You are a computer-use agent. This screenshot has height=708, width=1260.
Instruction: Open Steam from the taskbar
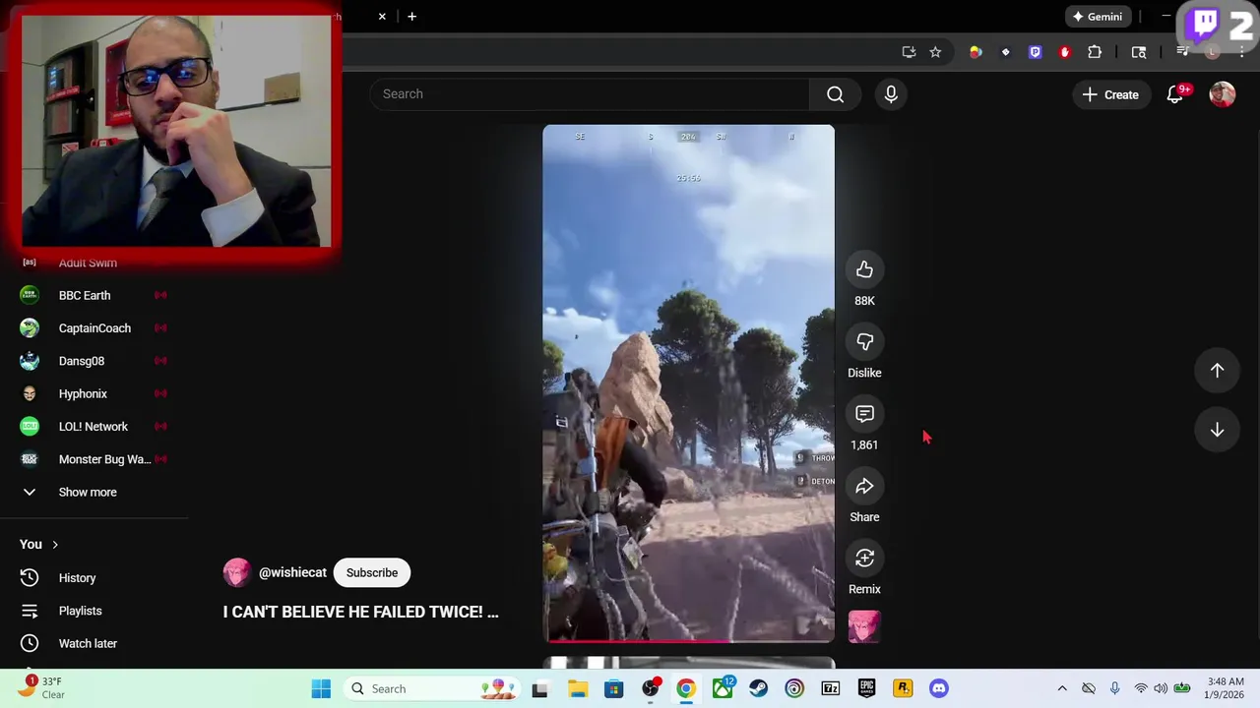pyautogui.click(x=758, y=689)
